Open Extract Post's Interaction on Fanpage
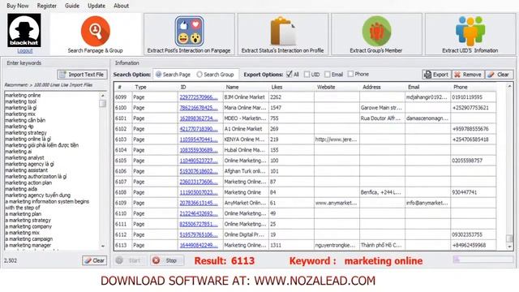 pos(189,34)
